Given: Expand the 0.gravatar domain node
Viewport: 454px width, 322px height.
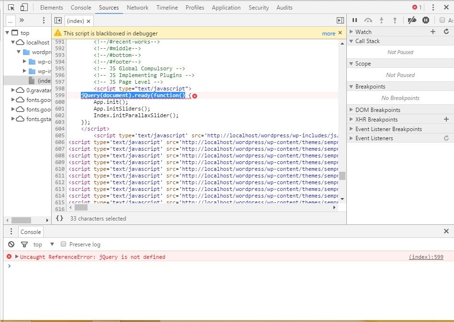Looking at the screenshot, I should click(x=13, y=90).
